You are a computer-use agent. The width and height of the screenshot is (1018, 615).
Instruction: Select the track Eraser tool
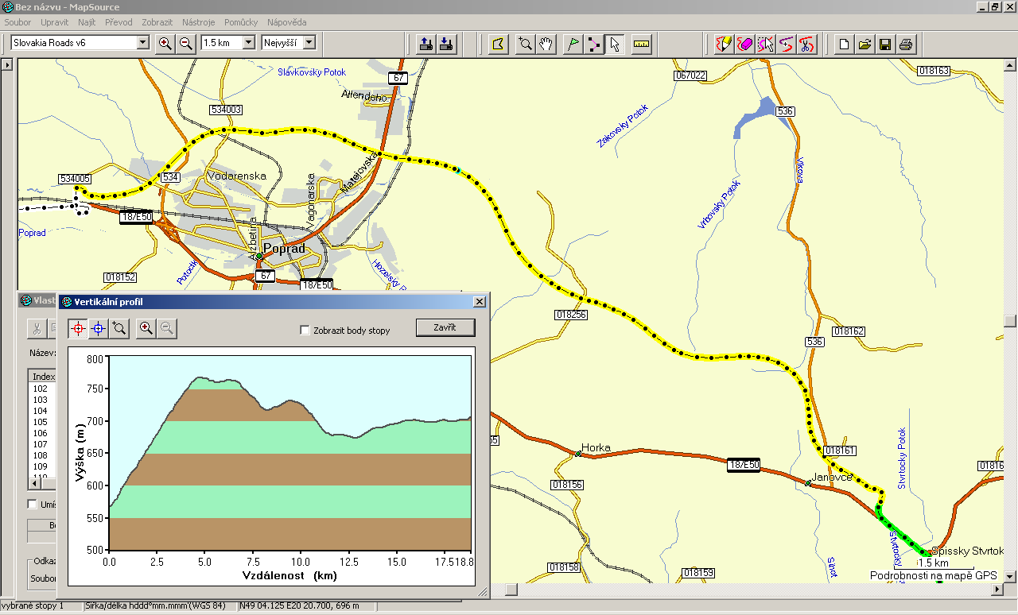(x=744, y=44)
